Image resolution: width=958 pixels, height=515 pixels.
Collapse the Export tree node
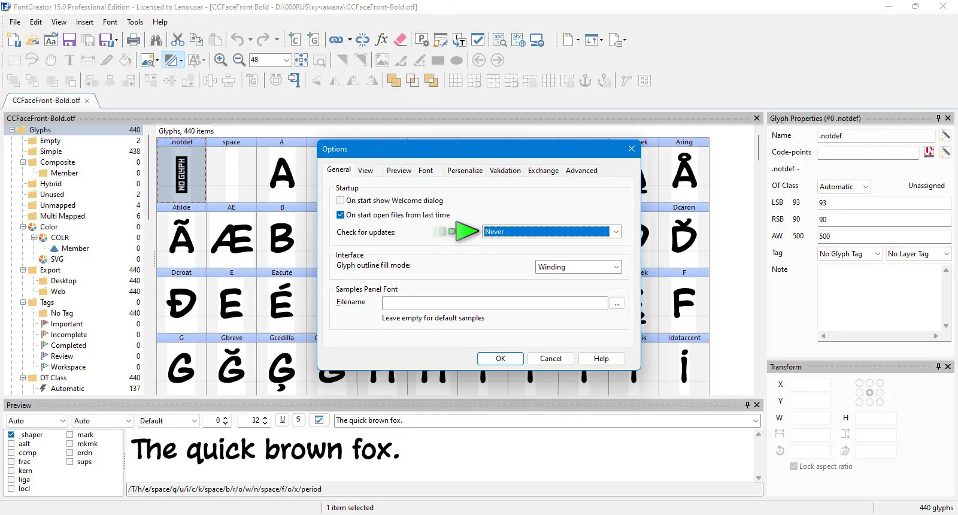tap(23, 270)
